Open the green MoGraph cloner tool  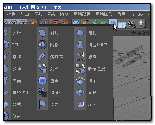click(x=104, y=22)
